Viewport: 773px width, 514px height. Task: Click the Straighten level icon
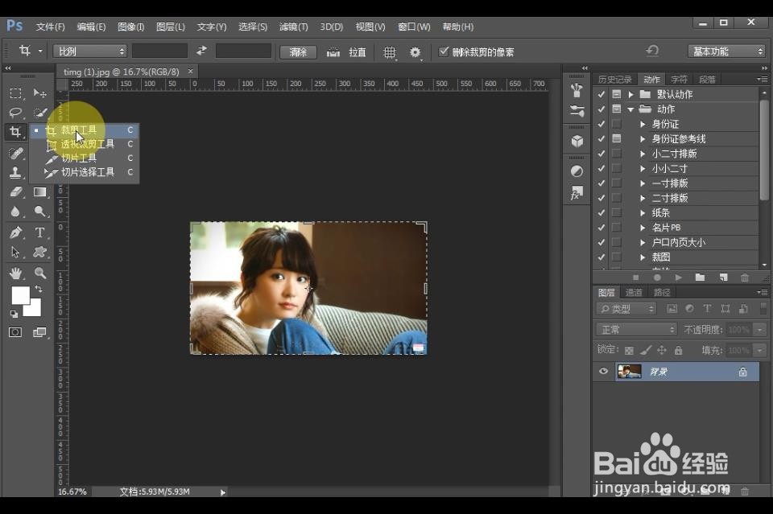coord(333,51)
